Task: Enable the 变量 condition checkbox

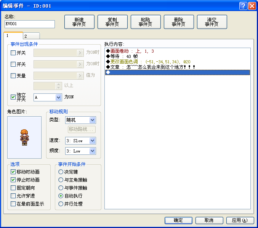Action: (13, 76)
